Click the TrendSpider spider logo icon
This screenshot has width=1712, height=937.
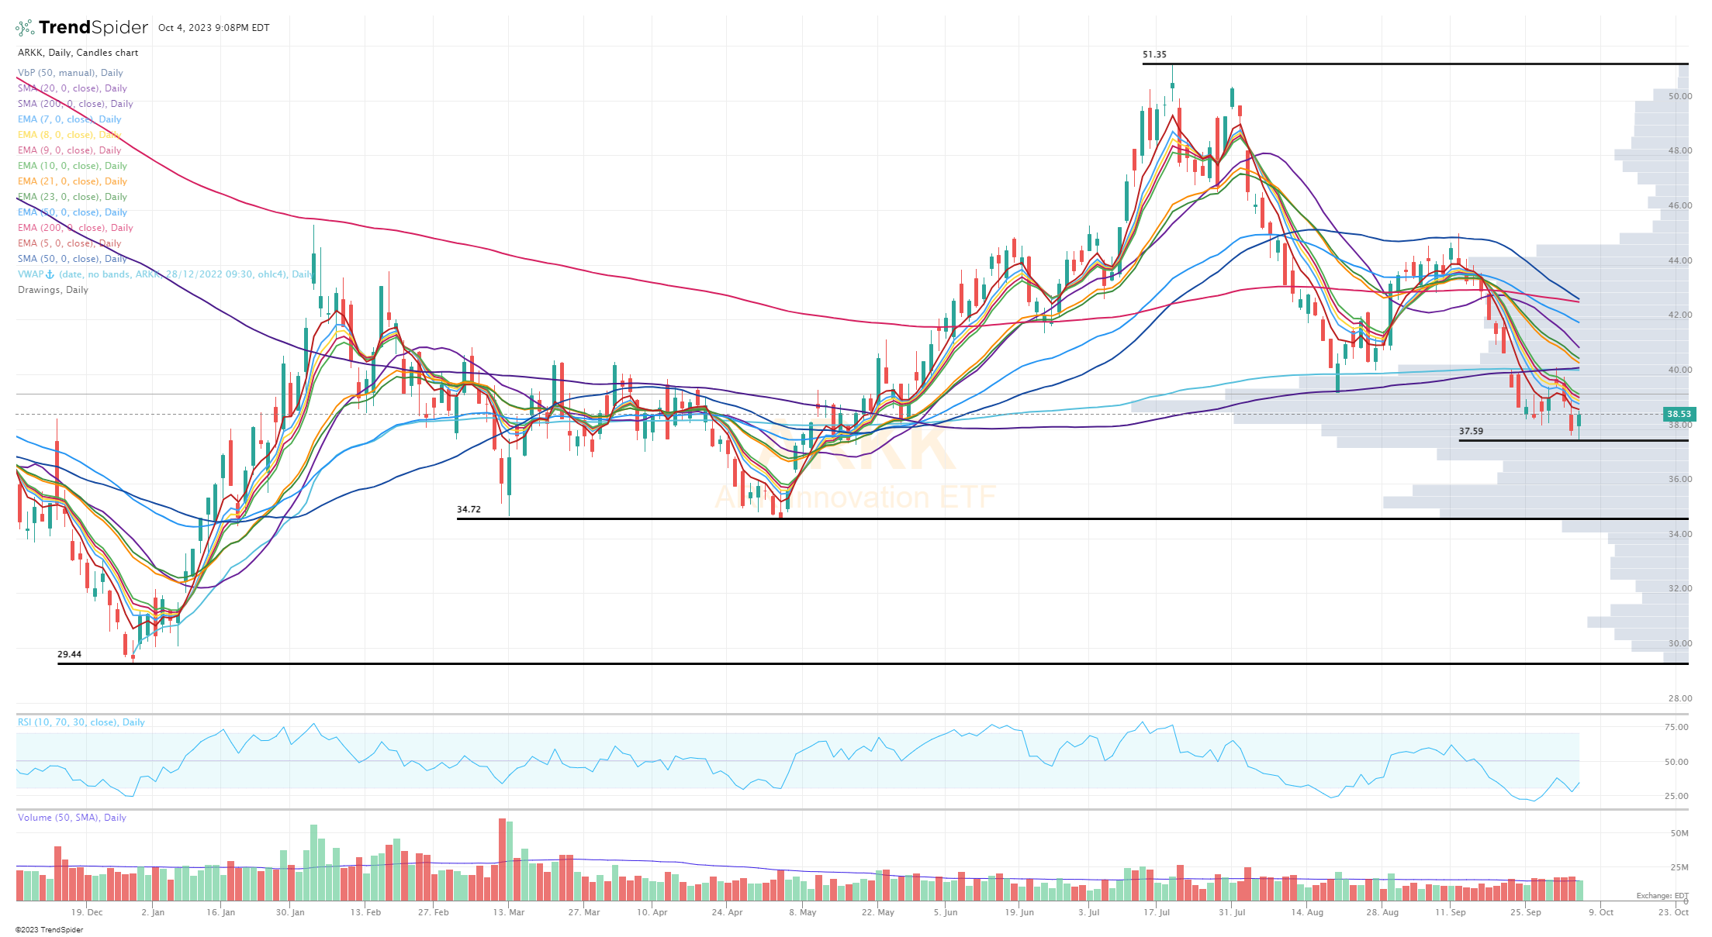25,28
